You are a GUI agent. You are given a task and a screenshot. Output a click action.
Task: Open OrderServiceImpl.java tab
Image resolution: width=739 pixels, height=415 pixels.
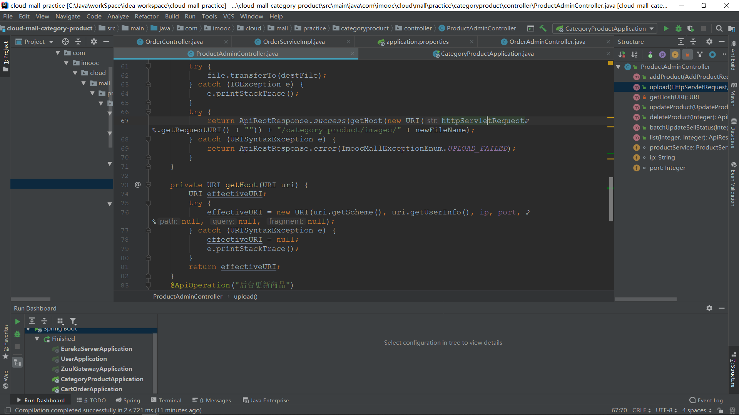tap(295, 41)
